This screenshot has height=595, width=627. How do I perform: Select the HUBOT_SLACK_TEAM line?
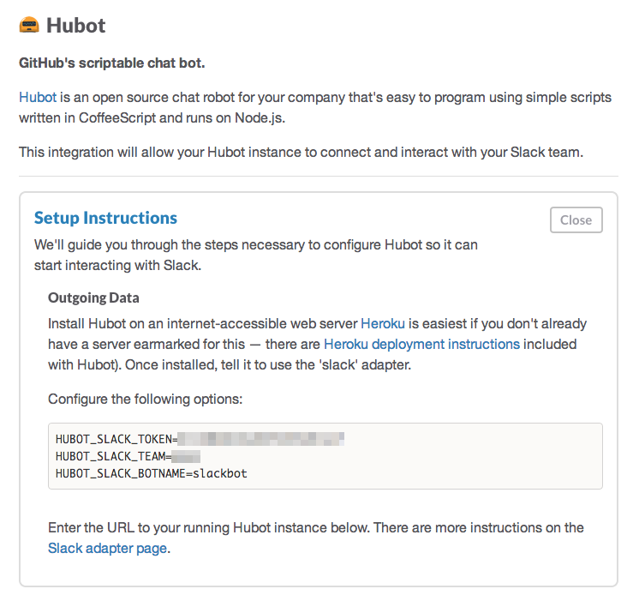[128, 457]
